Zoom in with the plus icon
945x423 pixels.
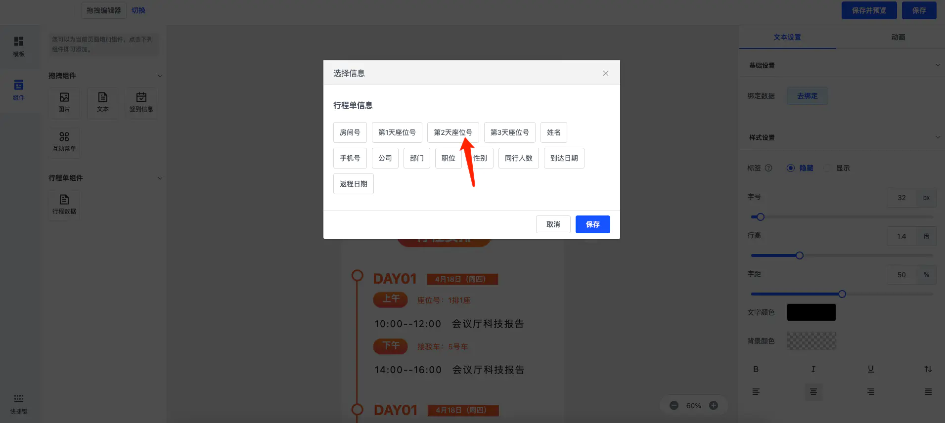pyautogui.click(x=714, y=406)
